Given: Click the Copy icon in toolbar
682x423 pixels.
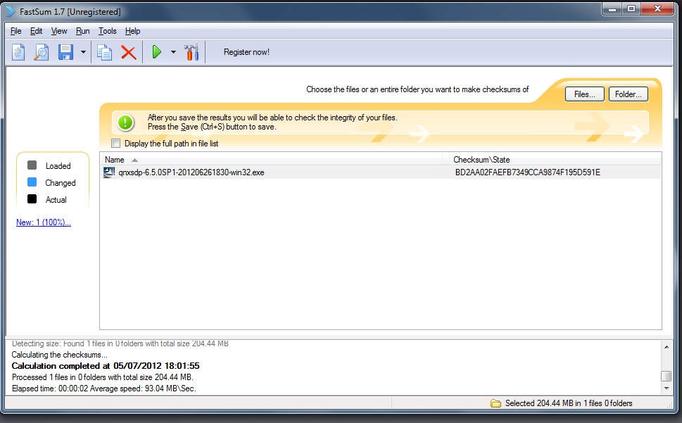Looking at the screenshot, I should click(105, 52).
